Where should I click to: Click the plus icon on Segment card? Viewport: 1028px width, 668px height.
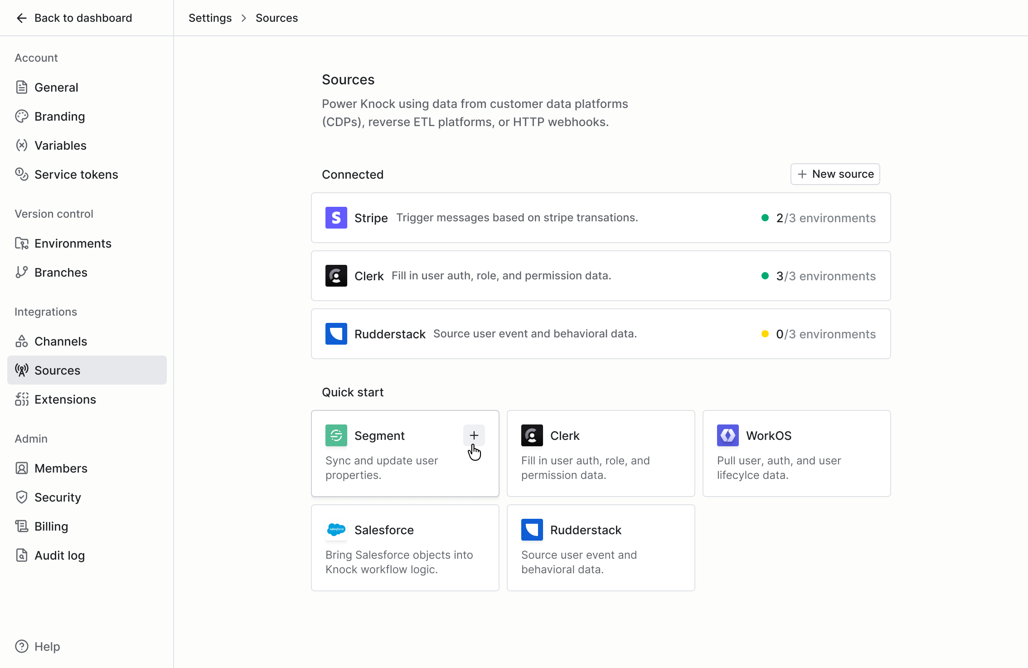pos(474,435)
